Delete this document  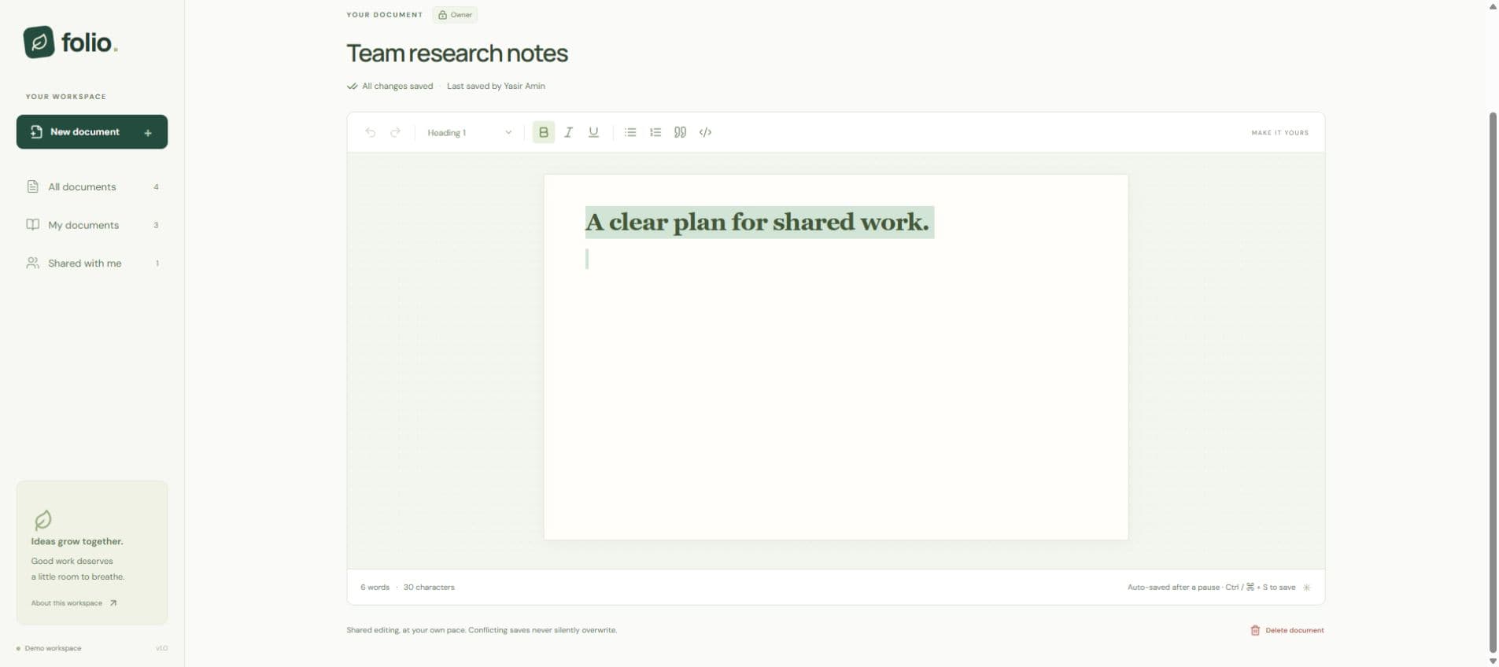pyautogui.click(x=1287, y=630)
